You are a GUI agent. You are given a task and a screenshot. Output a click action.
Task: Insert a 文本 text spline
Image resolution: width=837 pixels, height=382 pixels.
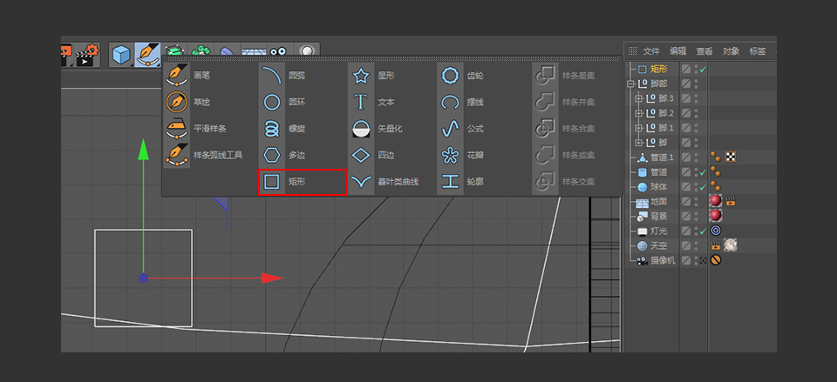pyautogui.click(x=372, y=102)
